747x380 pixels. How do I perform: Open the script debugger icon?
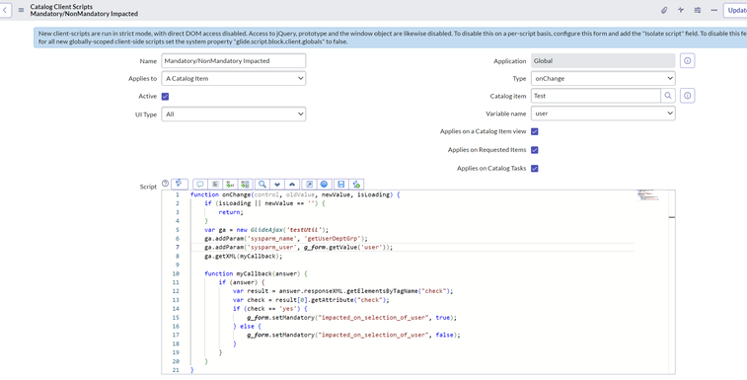pos(356,184)
